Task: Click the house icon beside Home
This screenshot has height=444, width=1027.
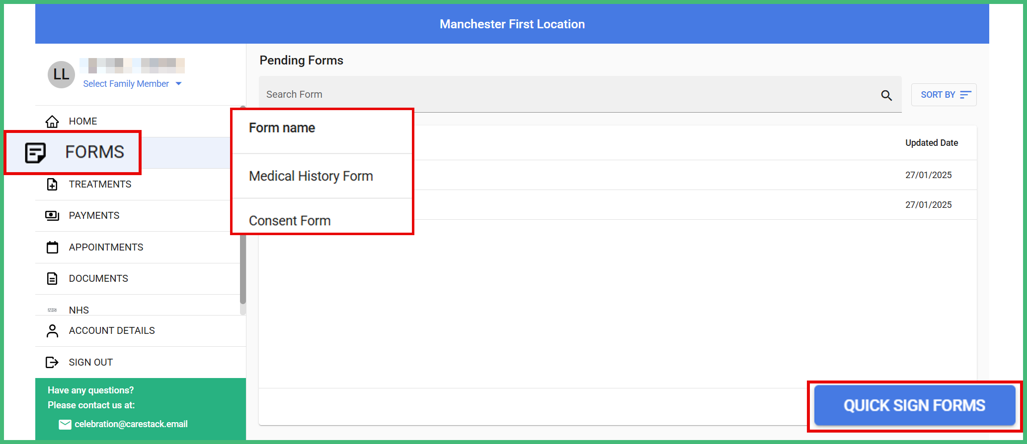Action: [x=52, y=121]
